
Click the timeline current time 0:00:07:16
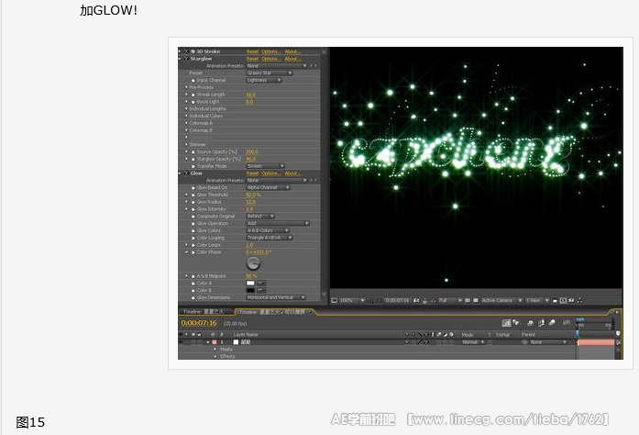pos(199,323)
